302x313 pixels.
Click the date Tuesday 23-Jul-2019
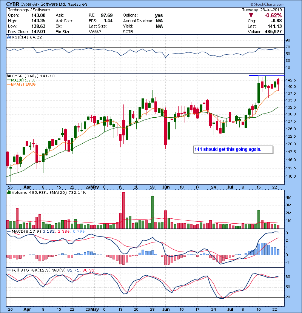tap(262, 10)
